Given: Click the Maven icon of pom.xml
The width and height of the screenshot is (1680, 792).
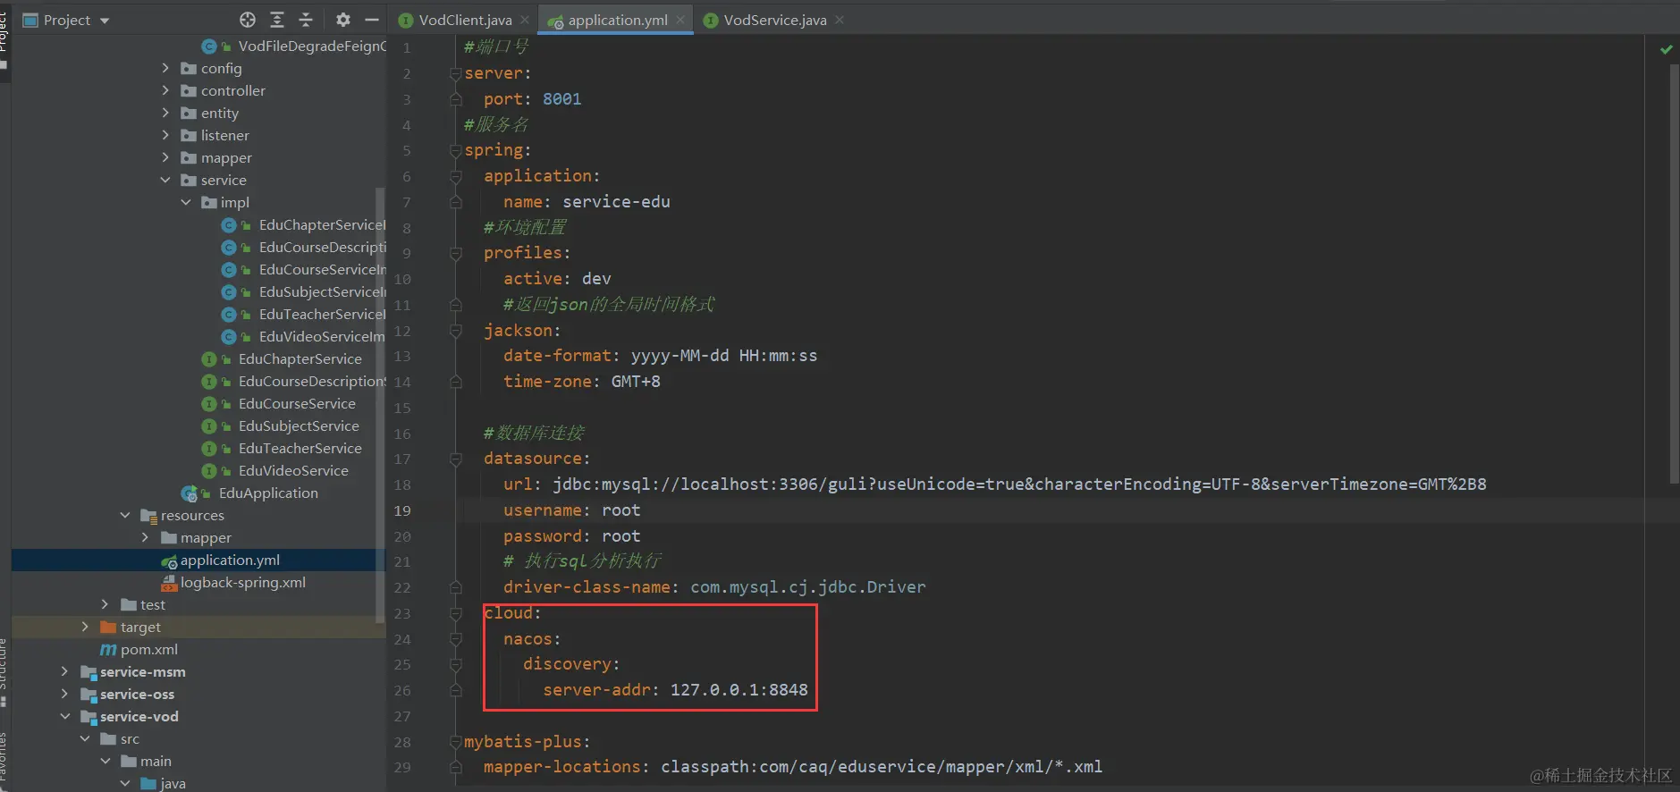Looking at the screenshot, I should coord(108,649).
